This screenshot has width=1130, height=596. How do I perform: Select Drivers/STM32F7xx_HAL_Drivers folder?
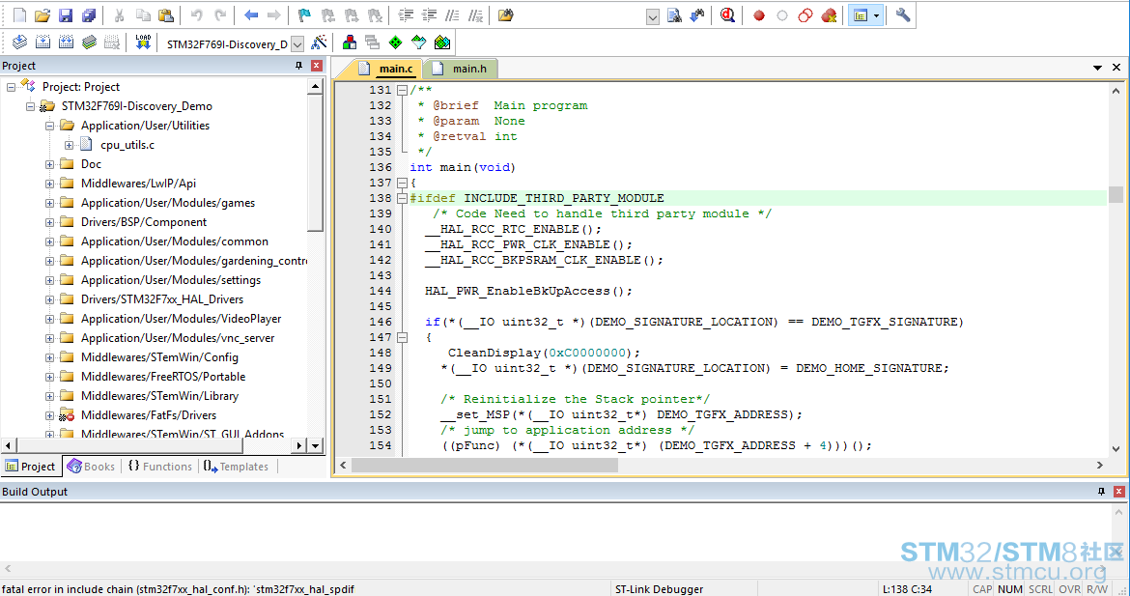[x=162, y=299]
